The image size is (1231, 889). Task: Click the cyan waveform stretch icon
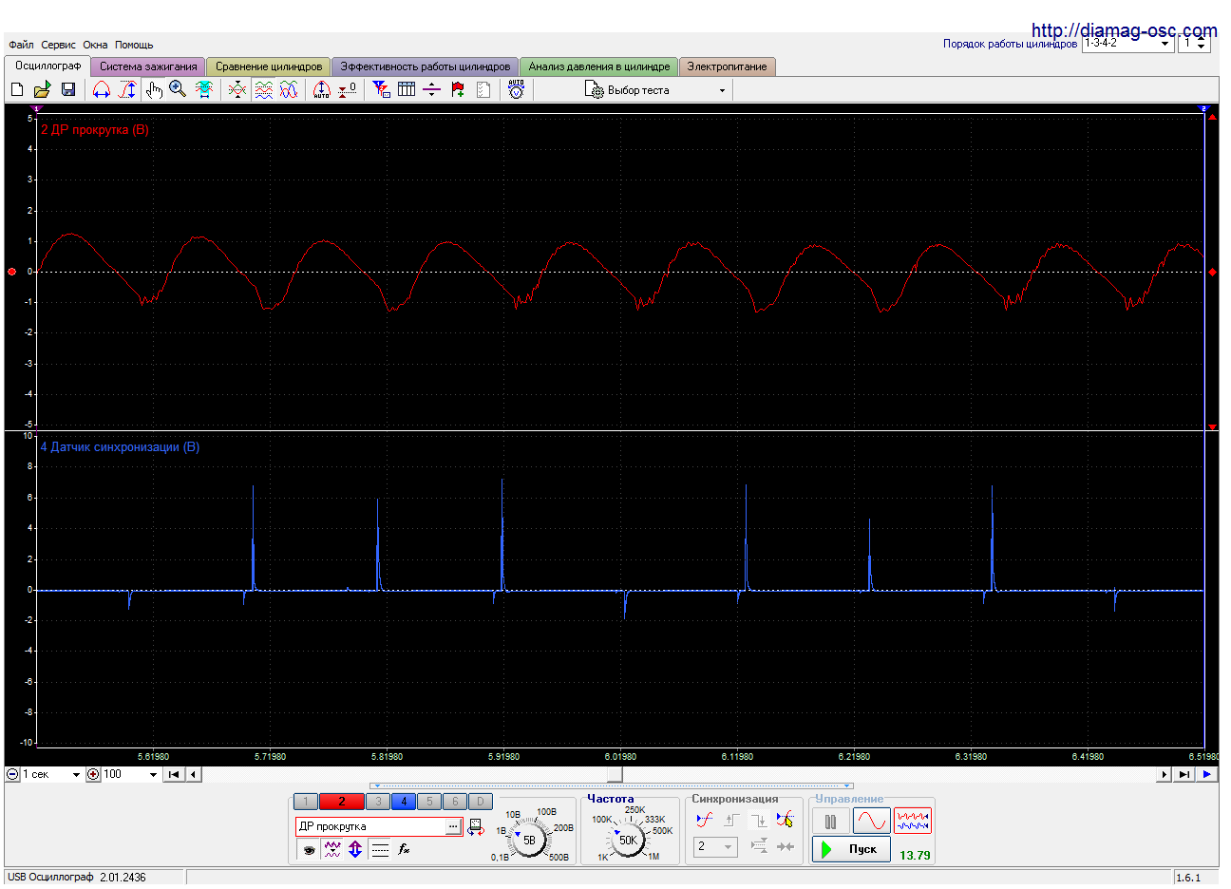(203, 89)
